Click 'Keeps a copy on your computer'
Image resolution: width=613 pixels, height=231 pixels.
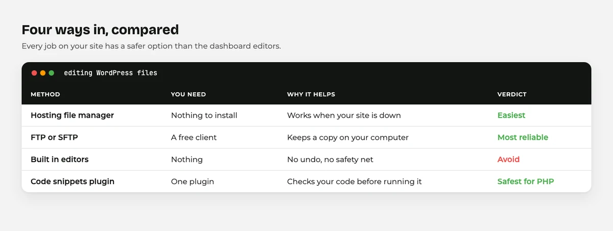348,137
